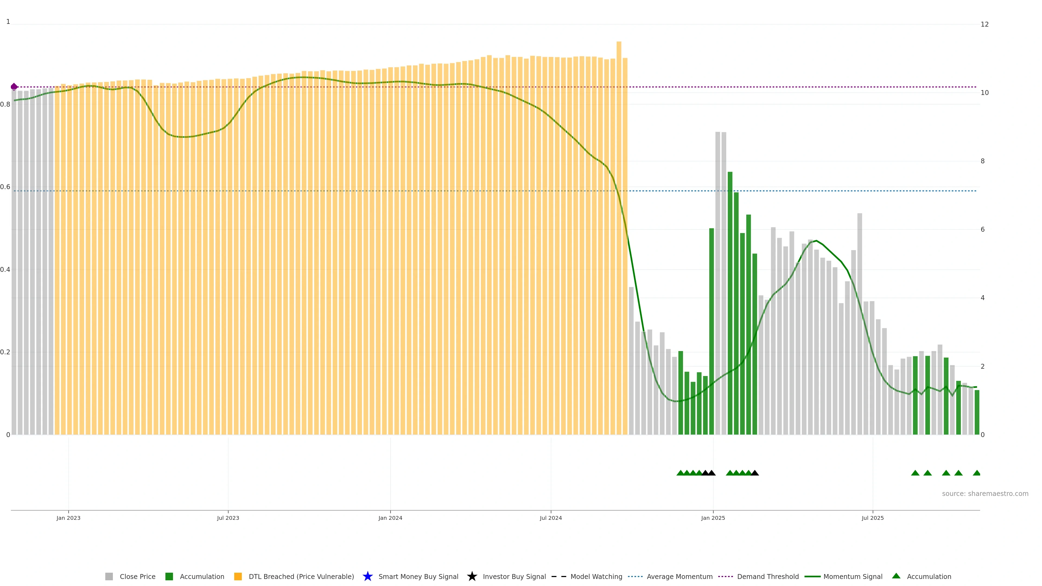Click the Jan 2025 axis label
This screenshot has width=1042, height=586.
coord(713,518)
